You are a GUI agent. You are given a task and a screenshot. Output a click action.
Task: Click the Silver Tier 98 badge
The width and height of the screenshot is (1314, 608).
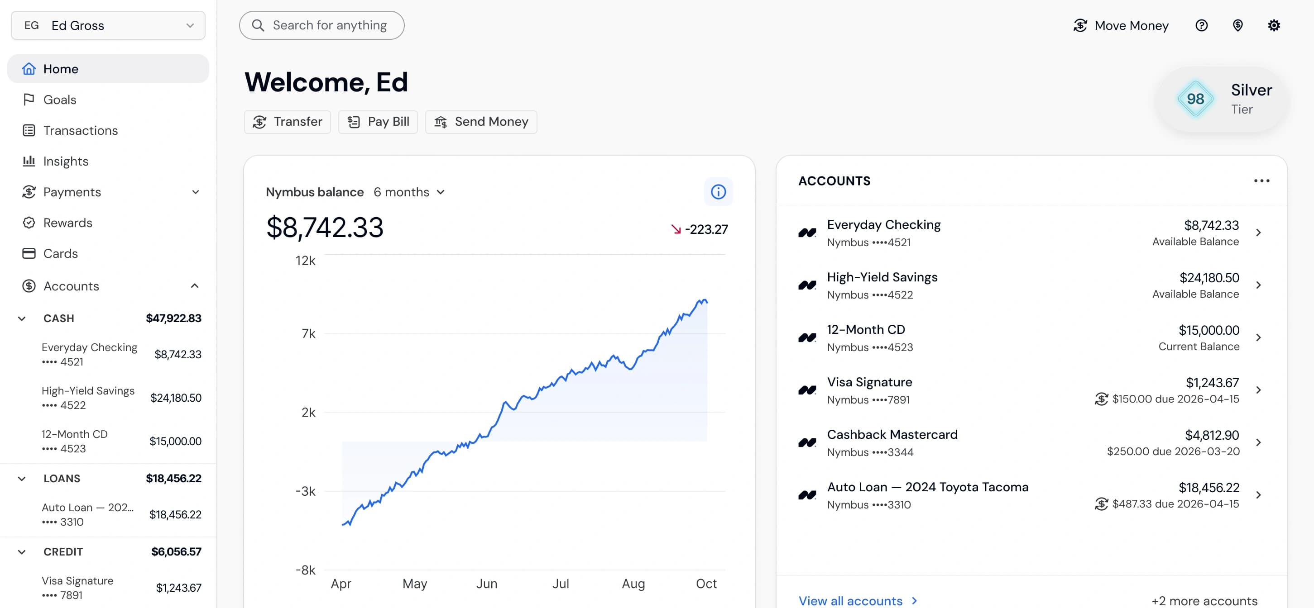pos(1222,99)
